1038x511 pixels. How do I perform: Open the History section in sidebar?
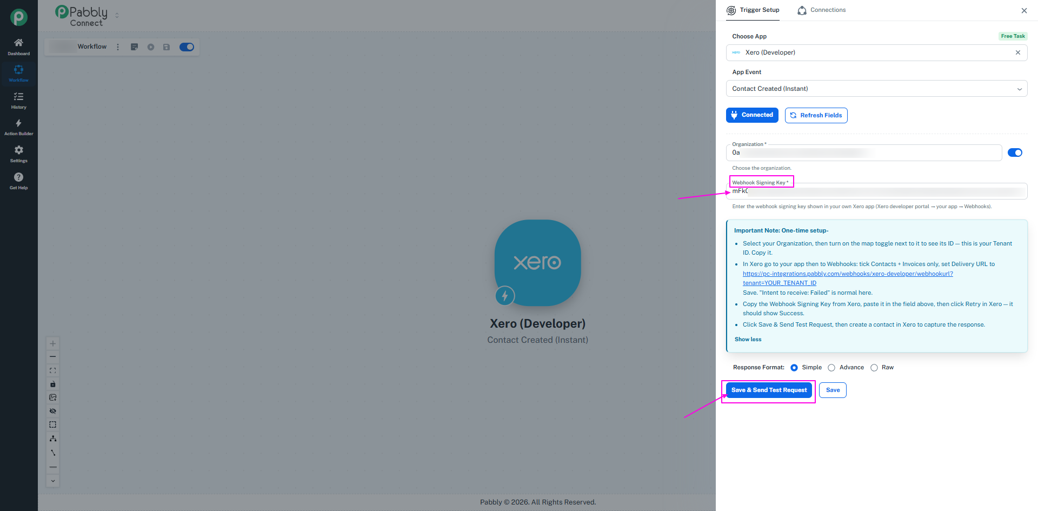click(x=18, y=101)
